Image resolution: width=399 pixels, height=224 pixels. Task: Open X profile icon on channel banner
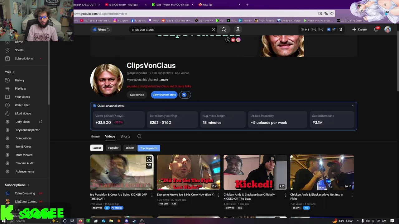click(x=228, y=40)
